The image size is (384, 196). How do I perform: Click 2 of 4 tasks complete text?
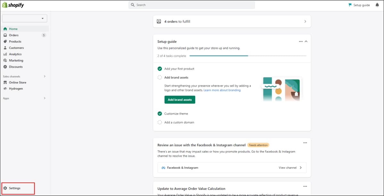[172, 56]
